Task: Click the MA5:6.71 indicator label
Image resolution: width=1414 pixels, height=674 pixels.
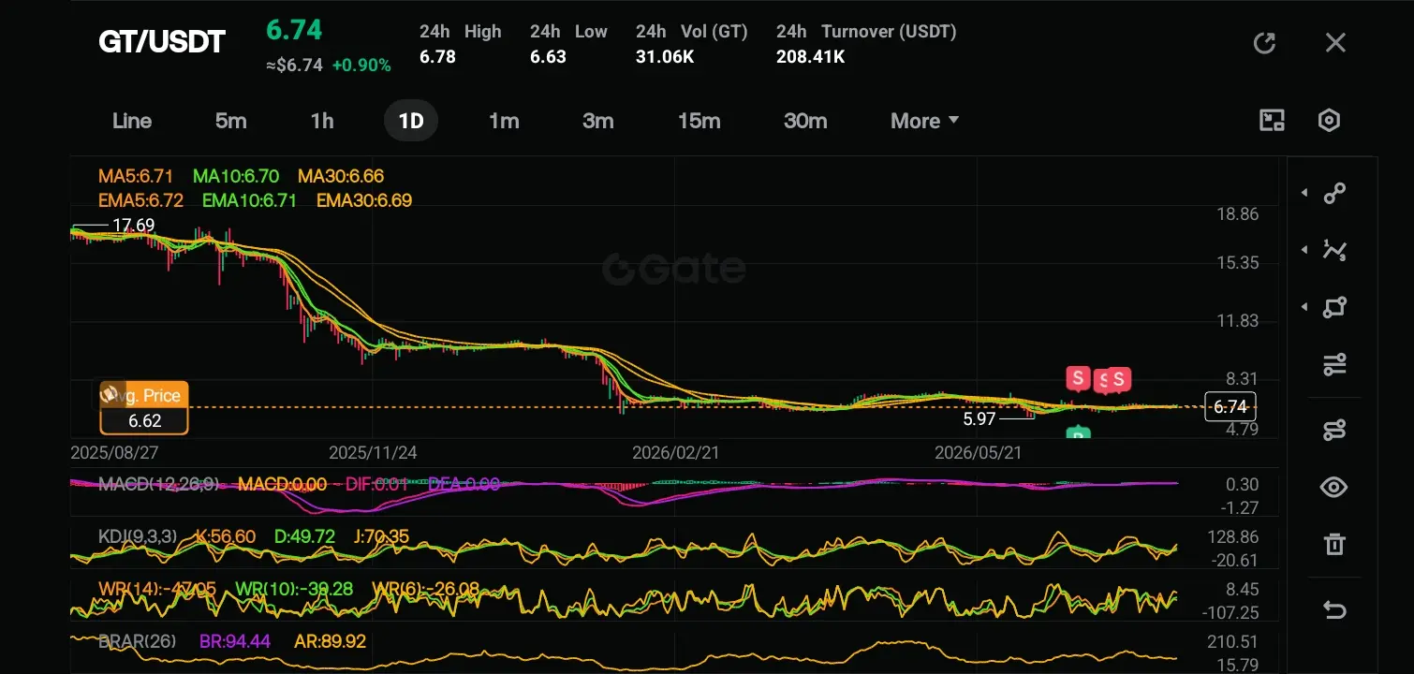Action: (x=136, y=176)
